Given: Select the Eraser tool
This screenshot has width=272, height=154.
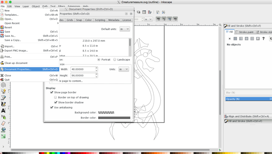Looking at the screenshot, I should click(x=3, y=124).
